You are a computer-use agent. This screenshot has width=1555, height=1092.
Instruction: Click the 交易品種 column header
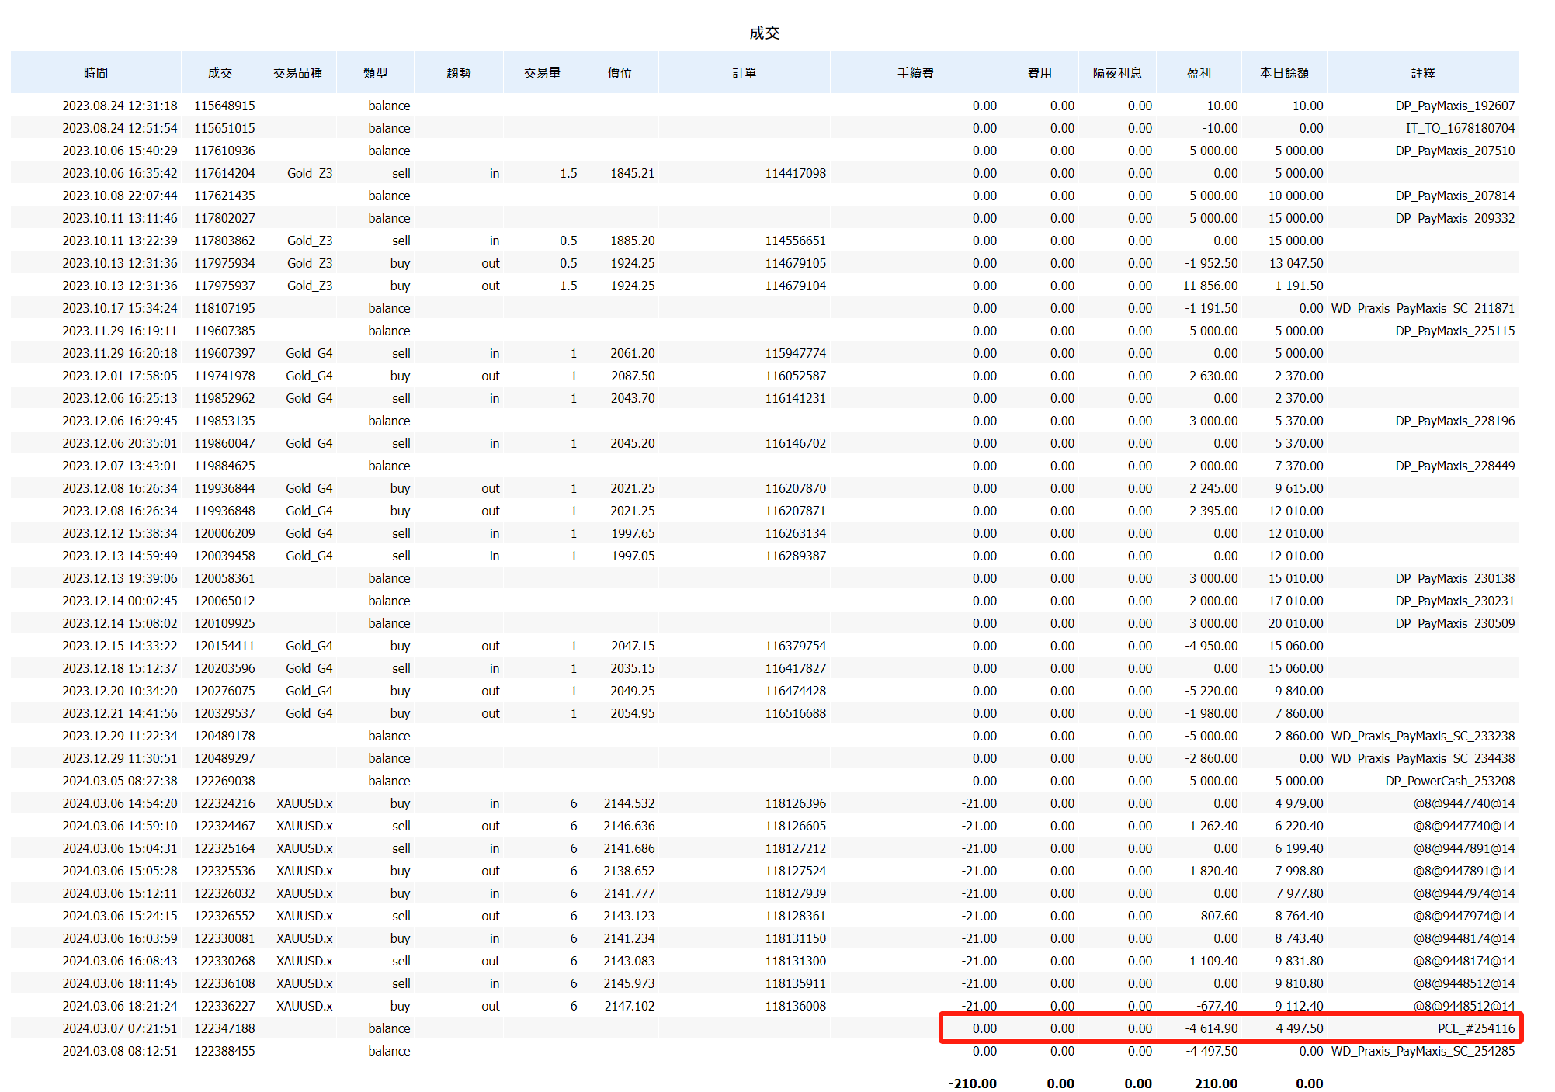(x=297, y=73)
